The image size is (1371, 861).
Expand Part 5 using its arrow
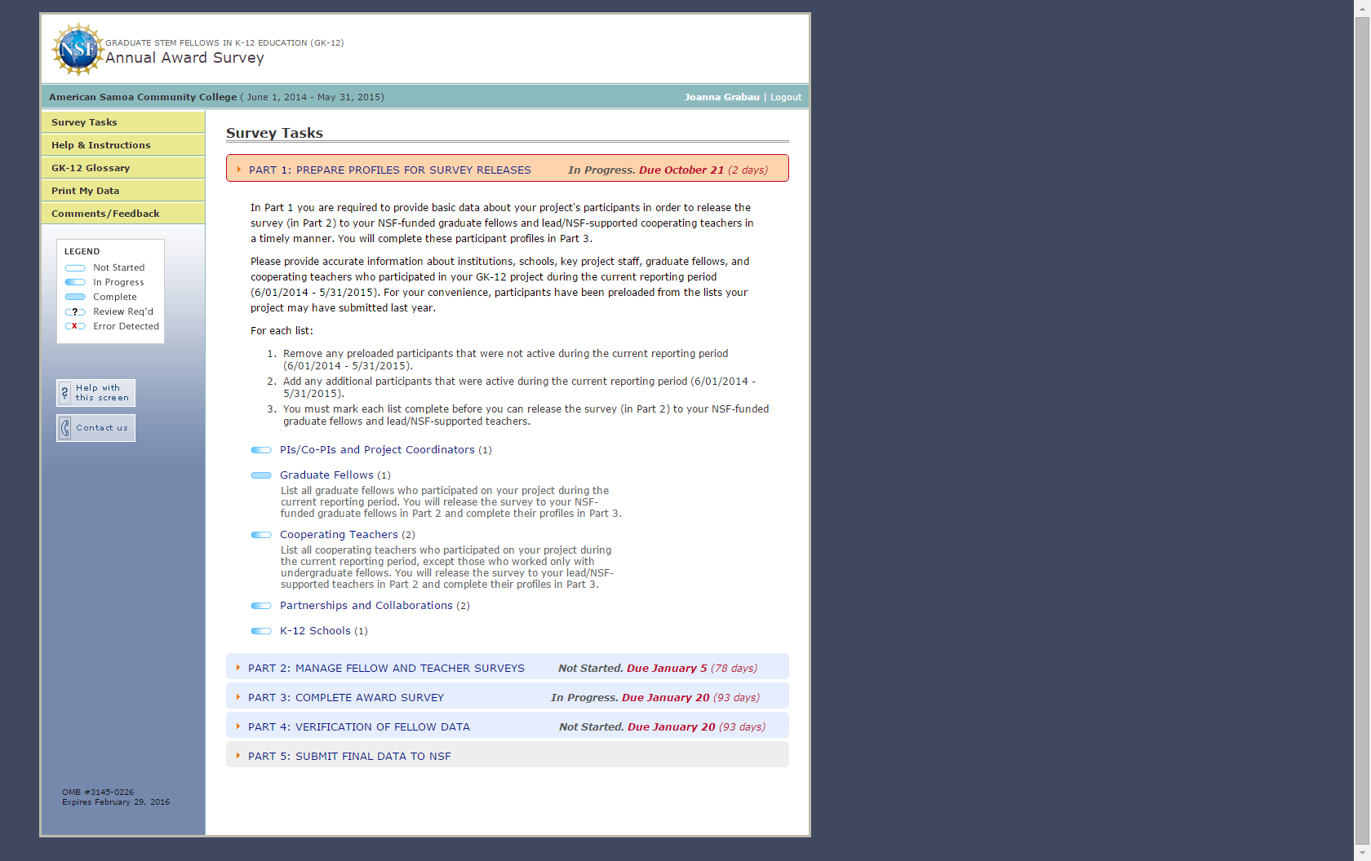[x=238, y=755]
